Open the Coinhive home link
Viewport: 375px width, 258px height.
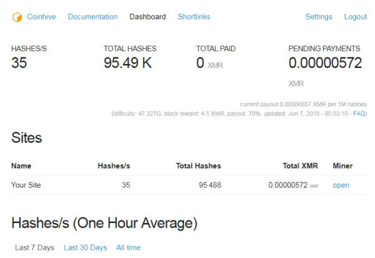tap(41, 17)
